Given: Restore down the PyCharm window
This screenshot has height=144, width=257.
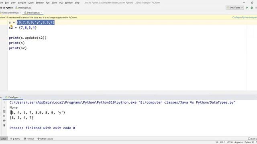Looking at the screenshot, I should pos(252,3).
